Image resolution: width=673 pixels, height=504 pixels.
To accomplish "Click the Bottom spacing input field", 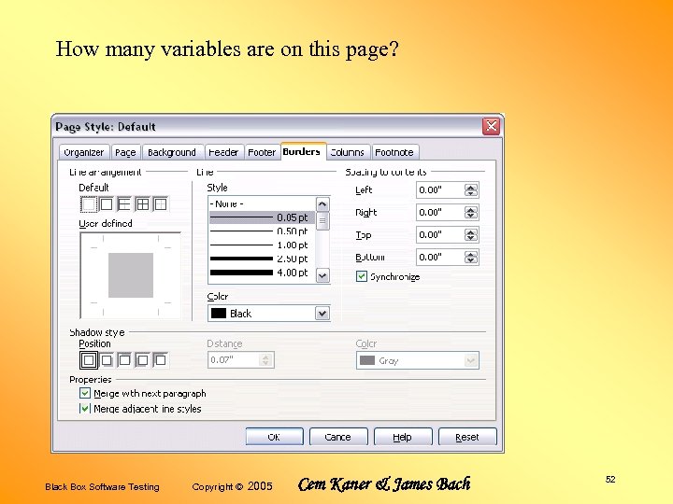I will [440, 258].
